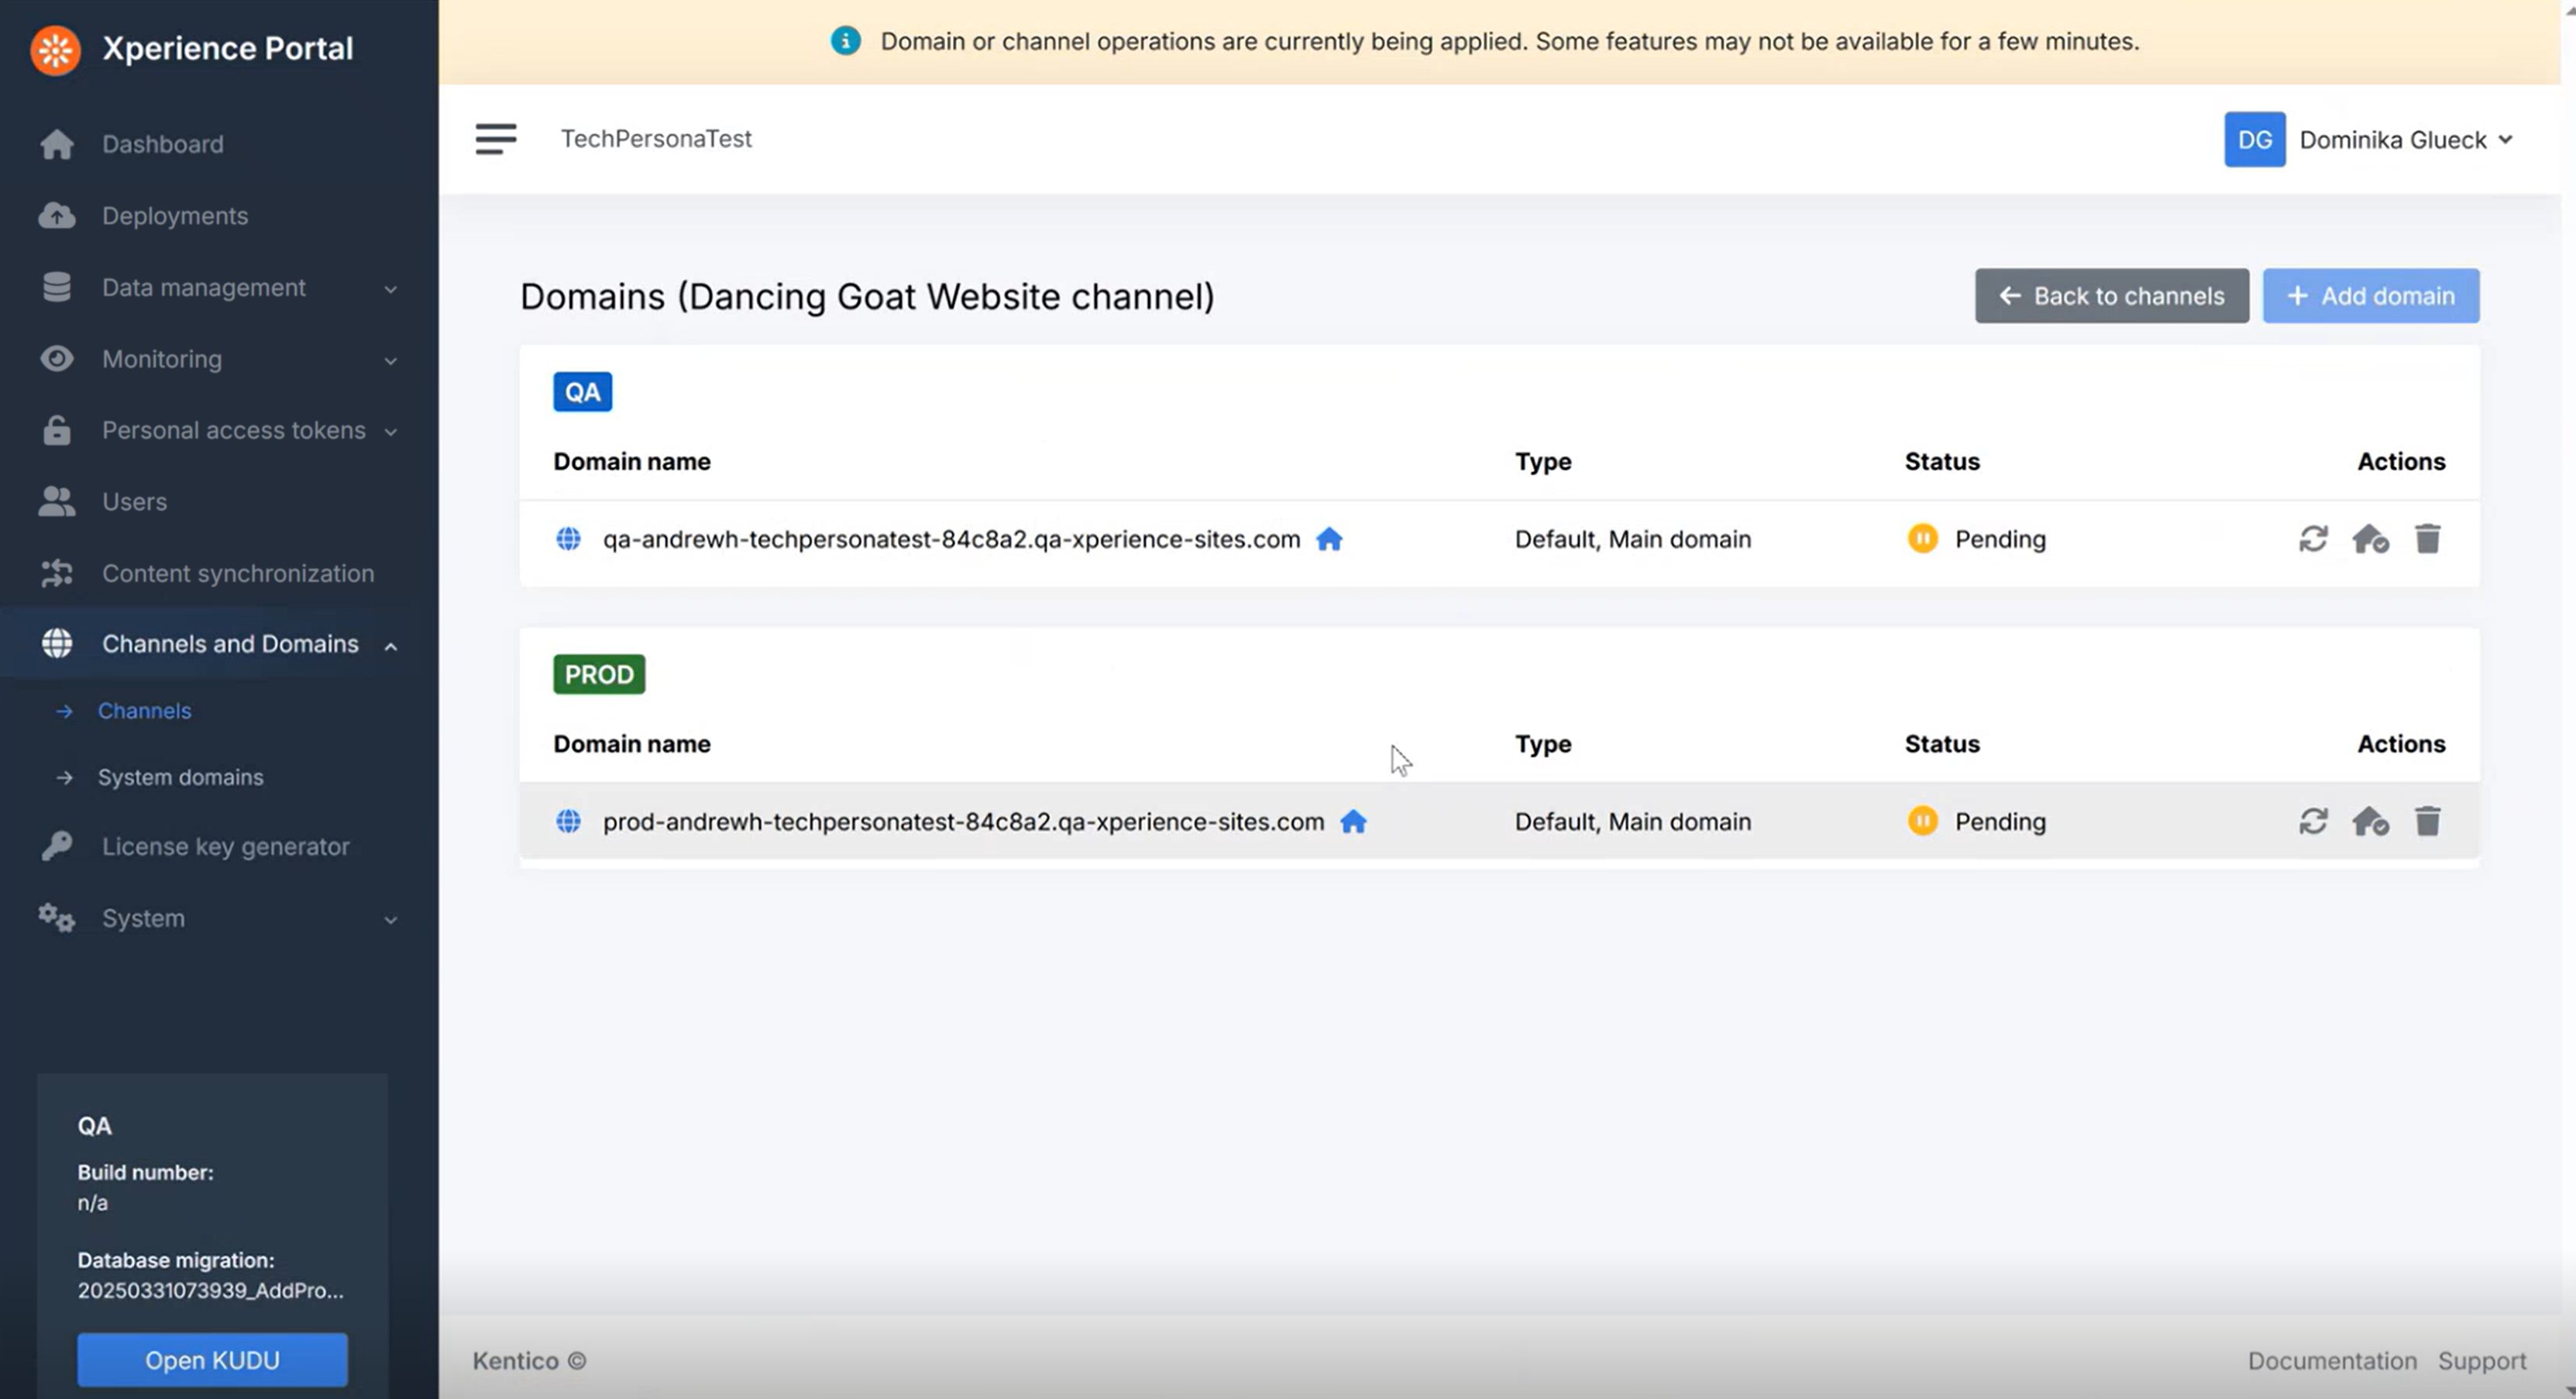The height and width of the screenshot is (1399, 2576).
Task: Delete the QA domain via trash icon
Action: tap(2427, 539)
